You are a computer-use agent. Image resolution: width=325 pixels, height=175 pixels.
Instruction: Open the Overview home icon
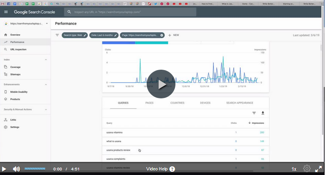(6, 35)
